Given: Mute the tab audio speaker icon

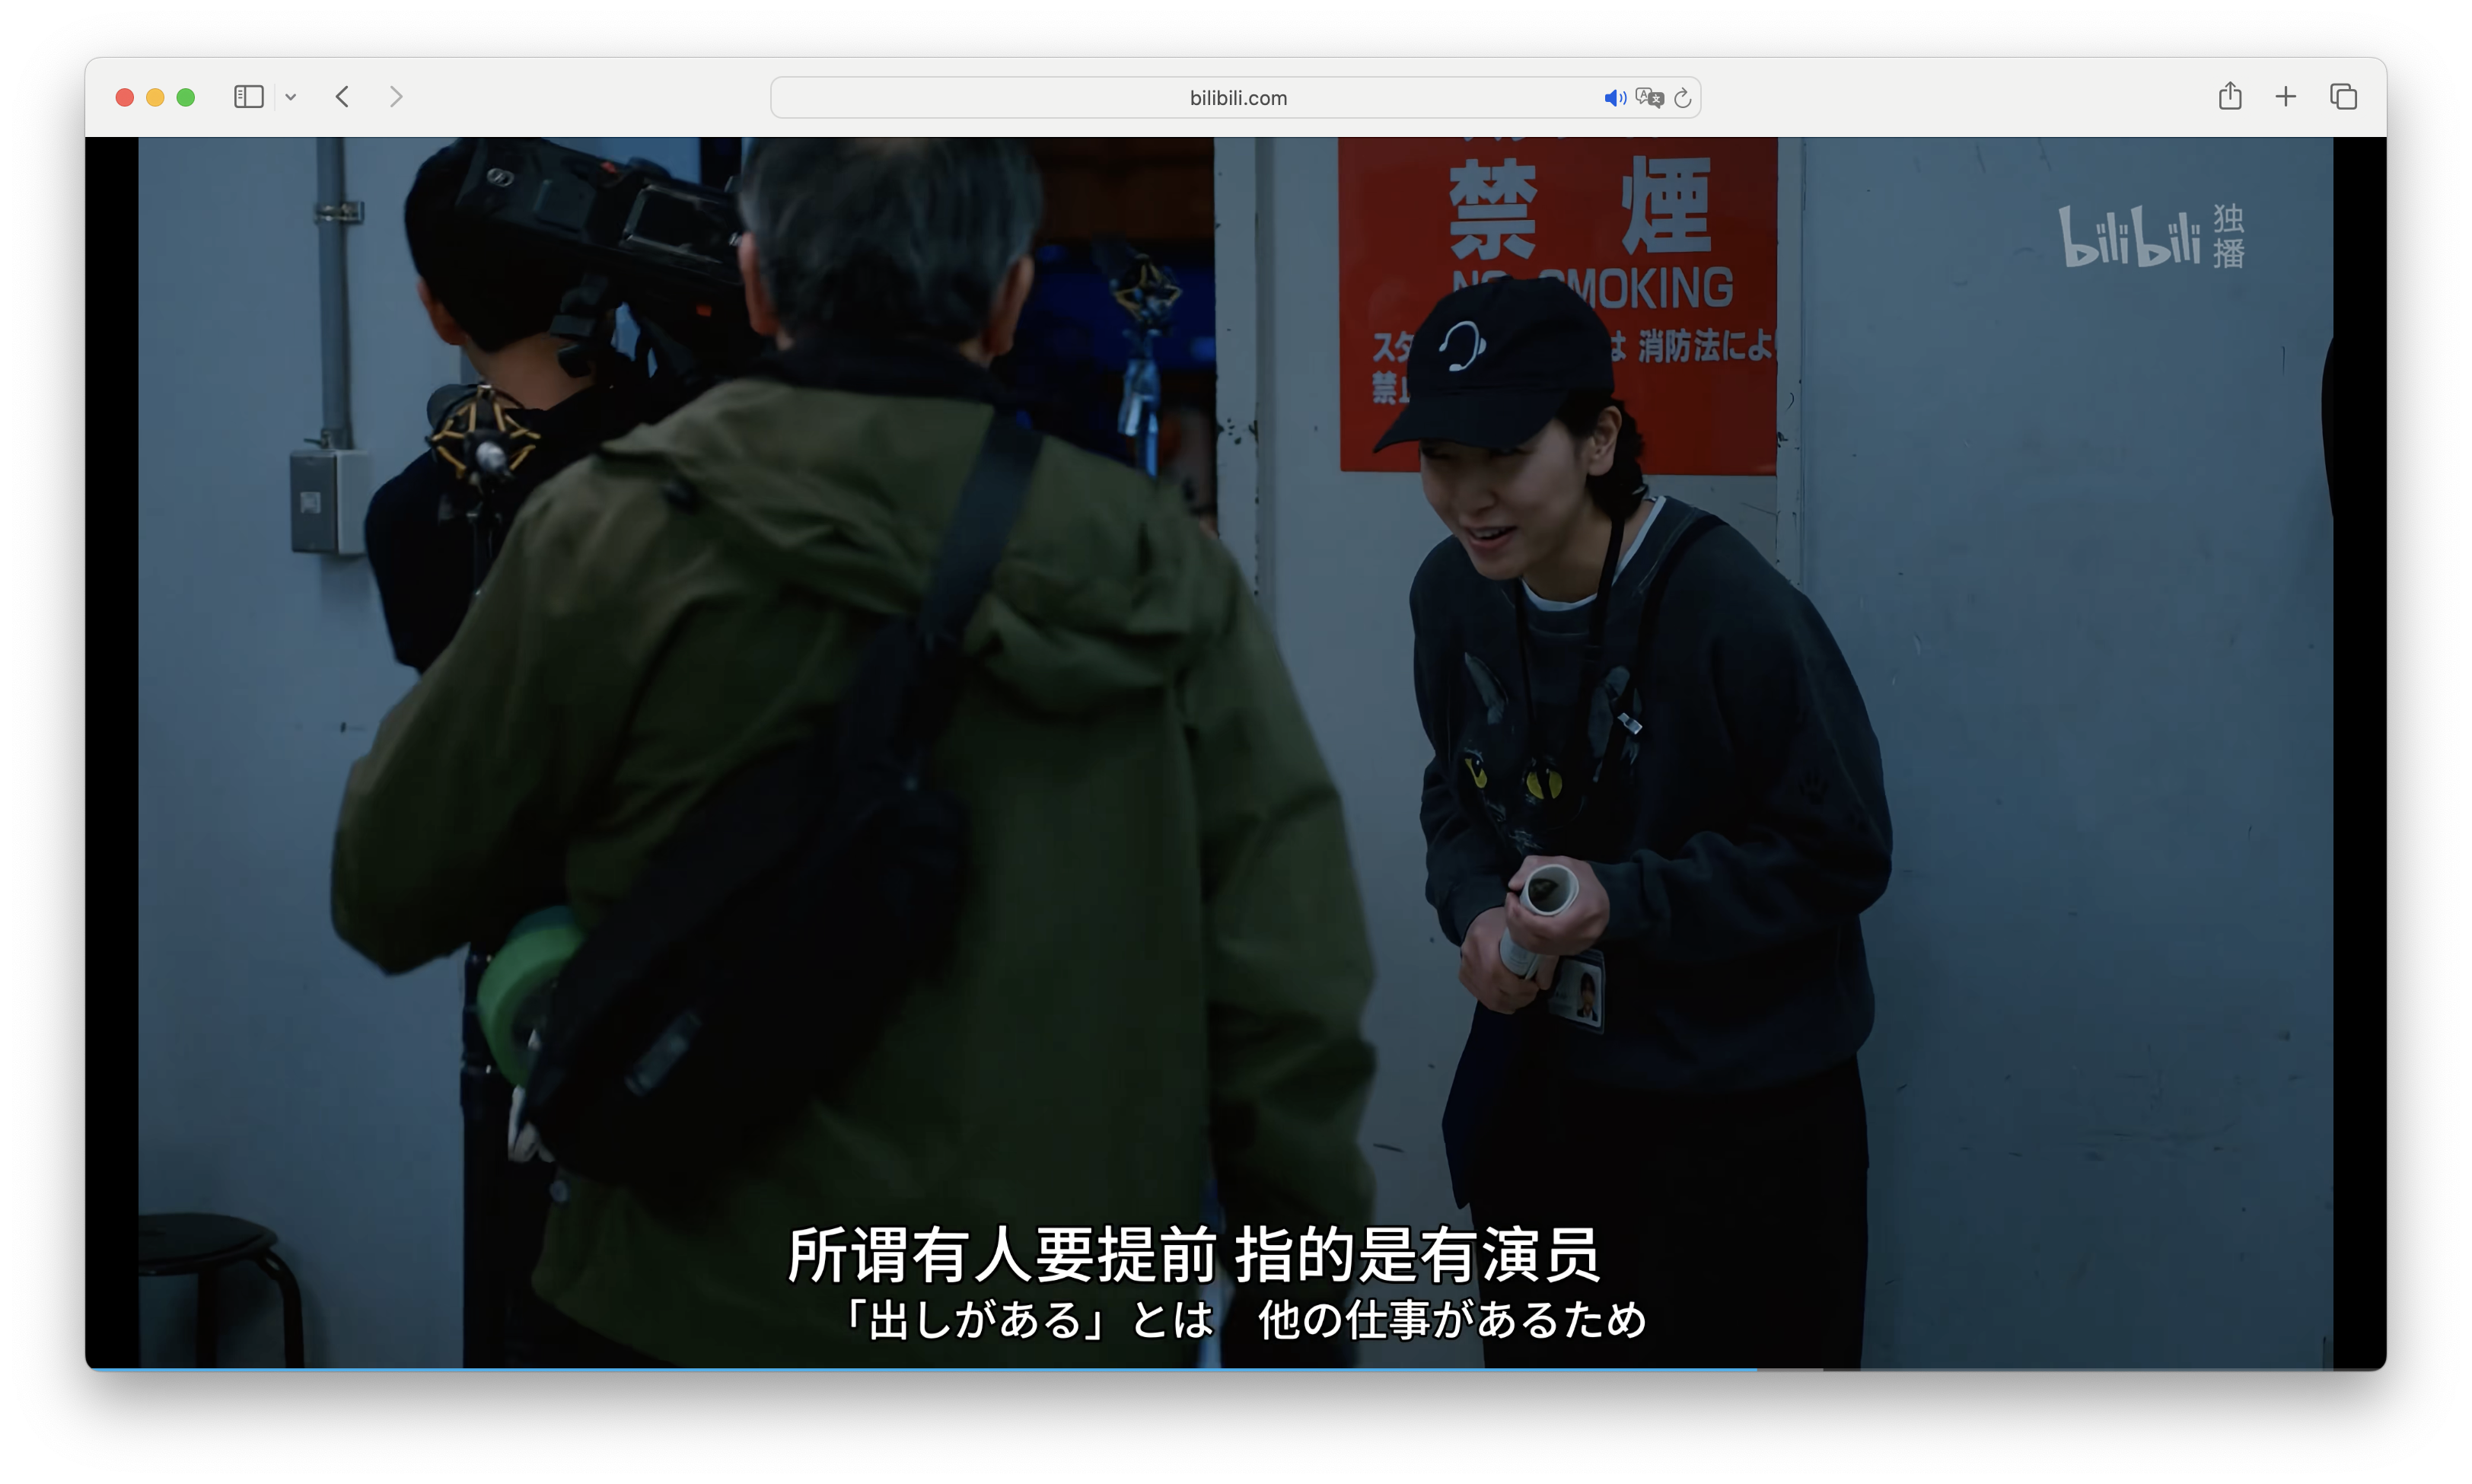Looking at the screenshot, I should pos(1614,98).
